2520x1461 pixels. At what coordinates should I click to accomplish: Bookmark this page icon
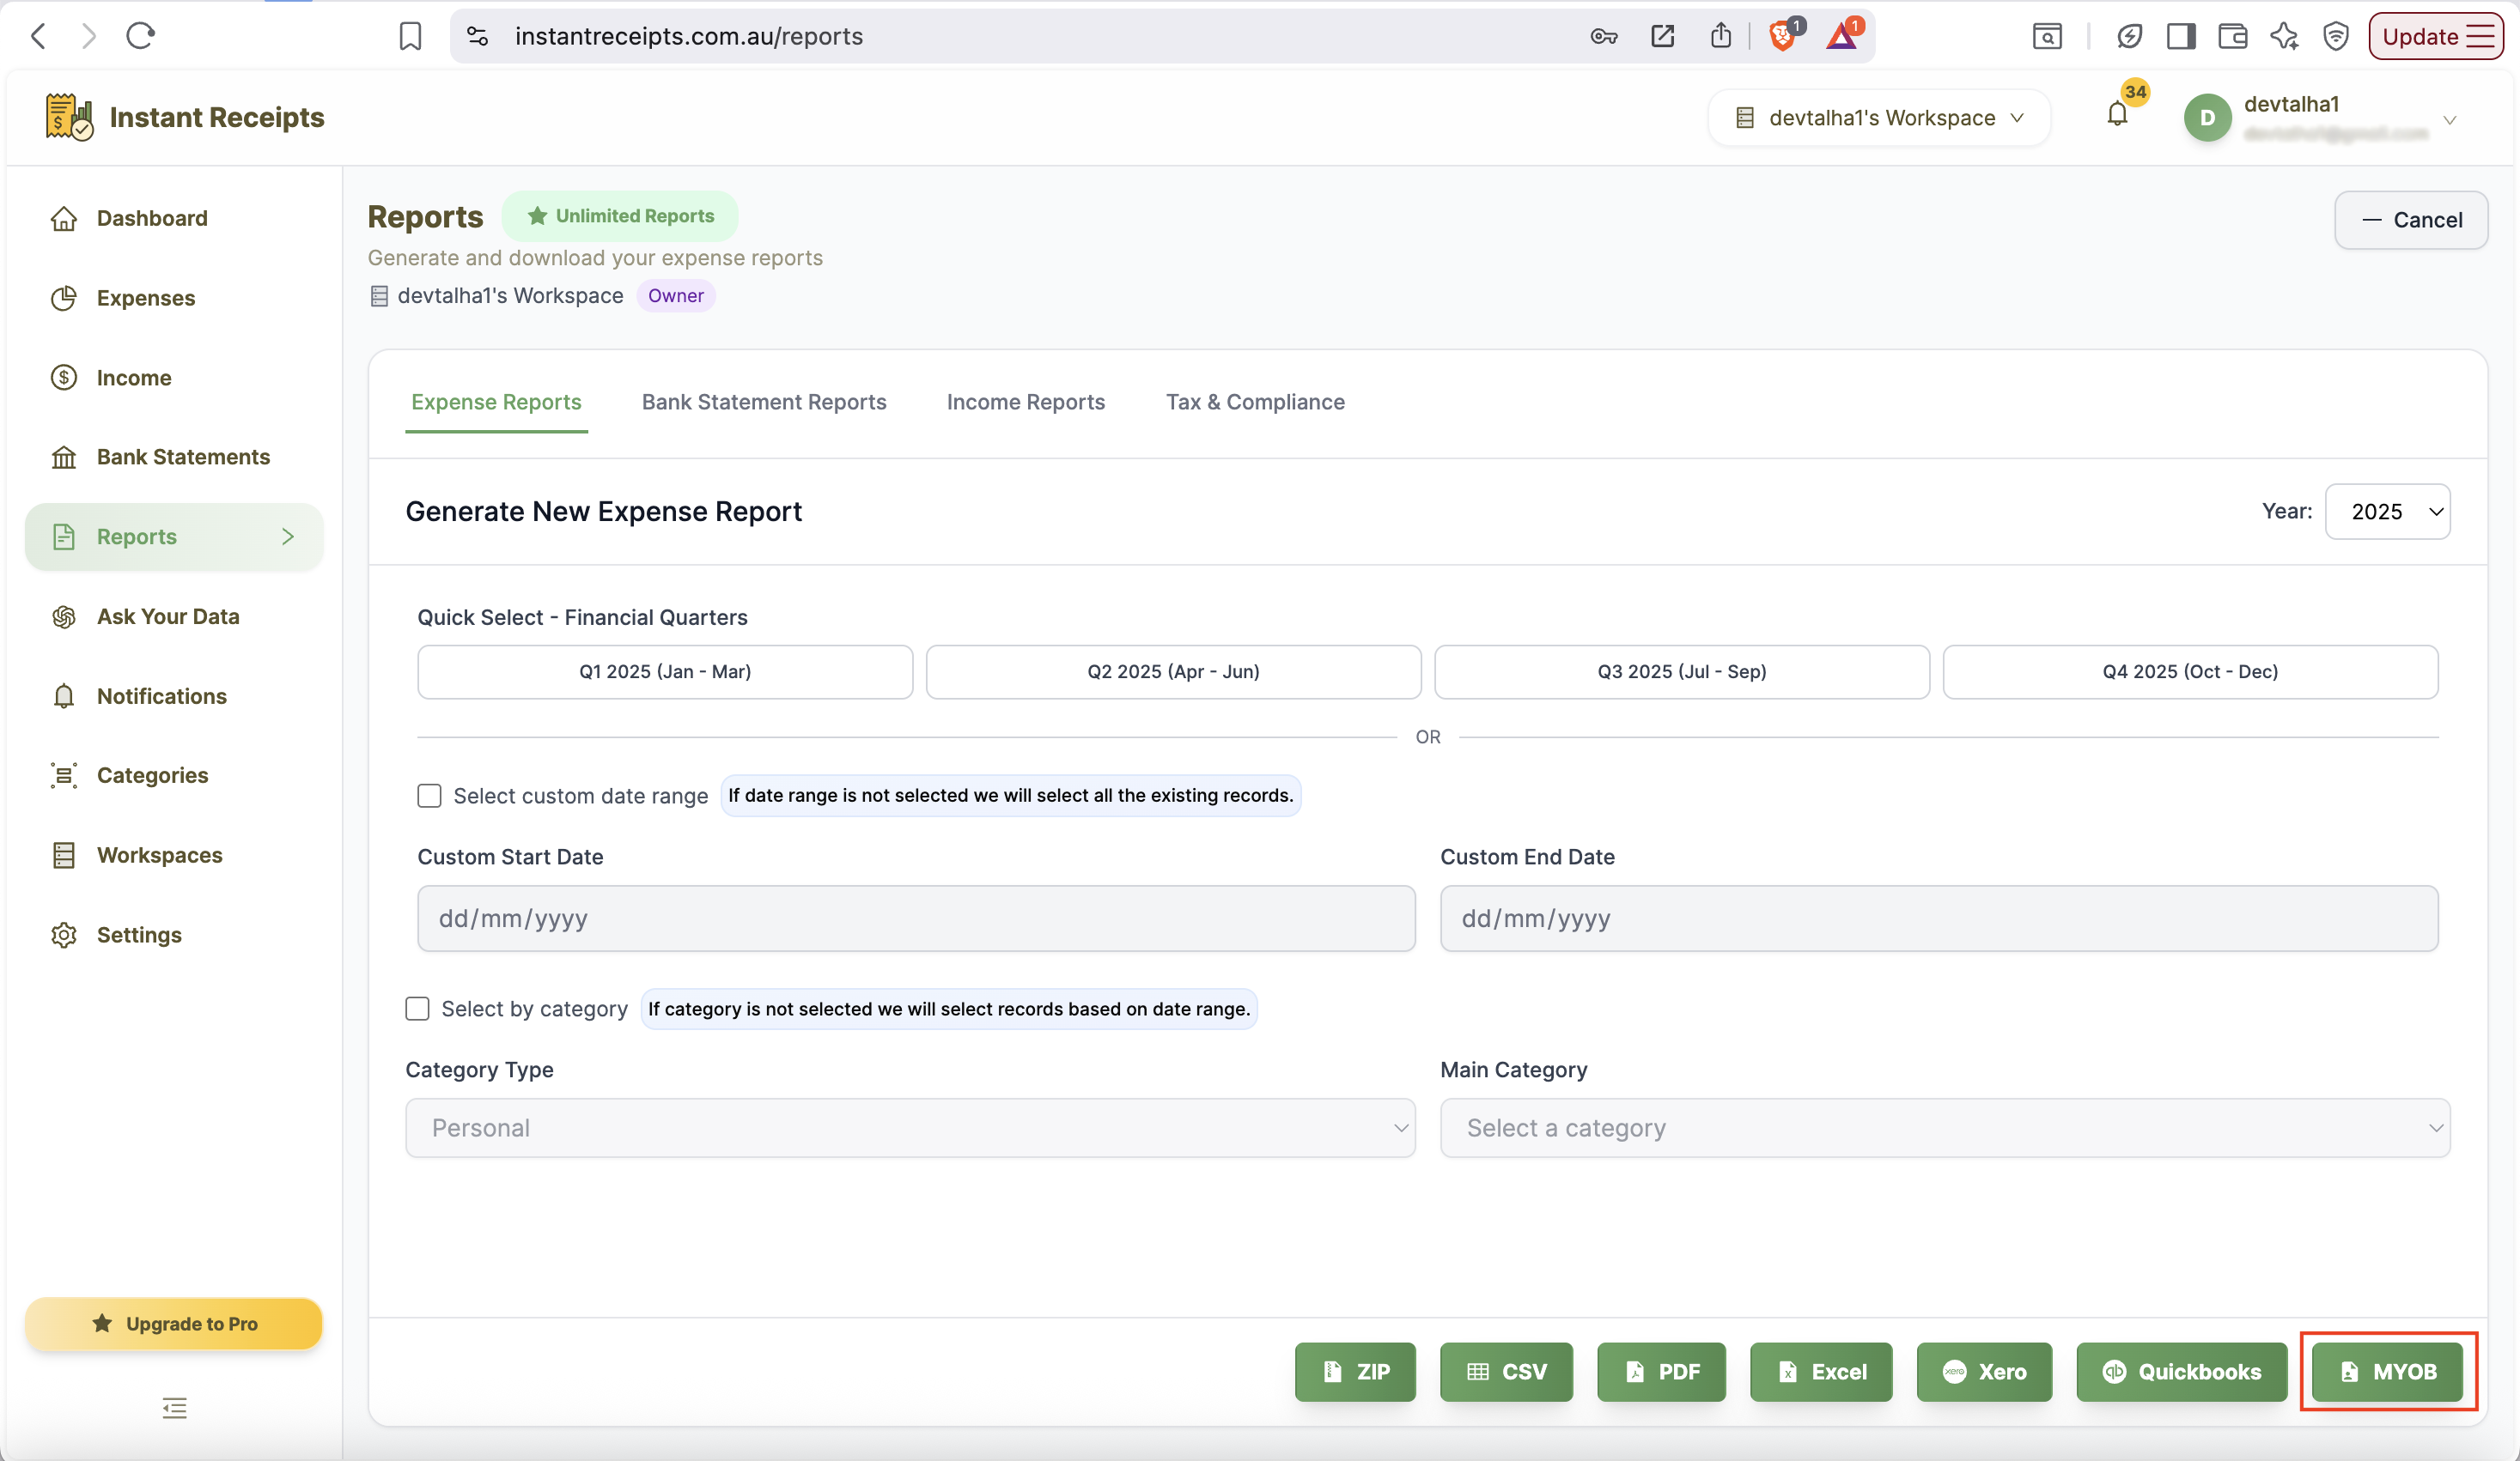click(x=410, y=36)
